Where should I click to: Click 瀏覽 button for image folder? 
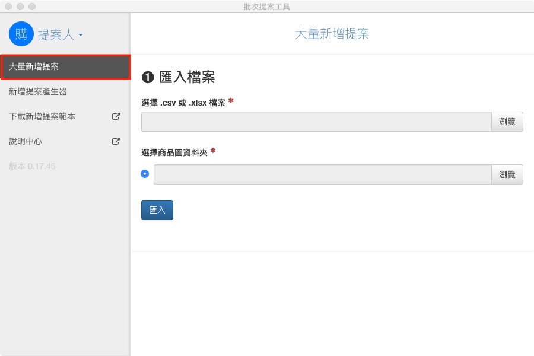click(x=507, y=174)
